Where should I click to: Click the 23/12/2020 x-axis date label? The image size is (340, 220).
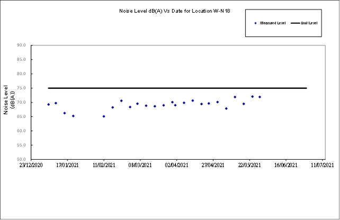[x=30, y=166]
